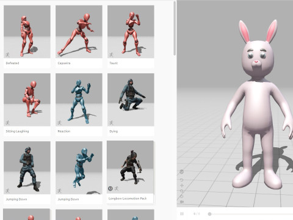Click the running-figure icon on Sitting Laughing thumbnail
The image size is (293, 220).
(7, 123)
